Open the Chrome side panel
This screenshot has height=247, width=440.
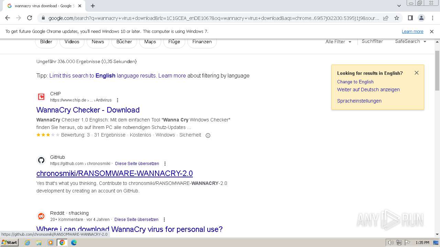(x=410, y=18)
